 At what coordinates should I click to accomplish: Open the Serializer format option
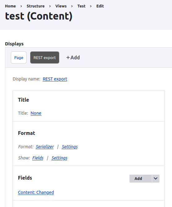coord(45,147)
